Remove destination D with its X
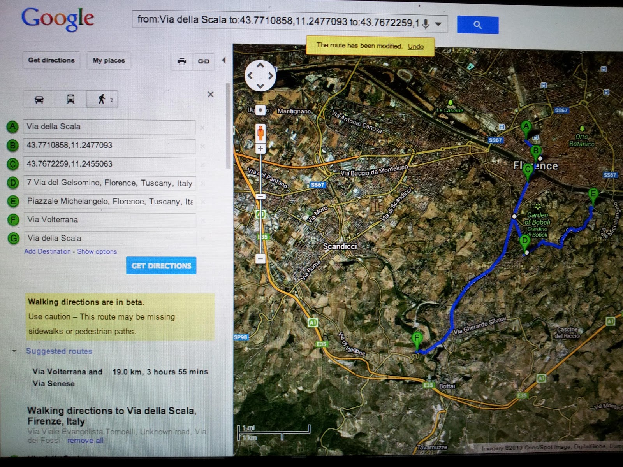This screenshot has height=467, width=623. [x=202, y=183]
